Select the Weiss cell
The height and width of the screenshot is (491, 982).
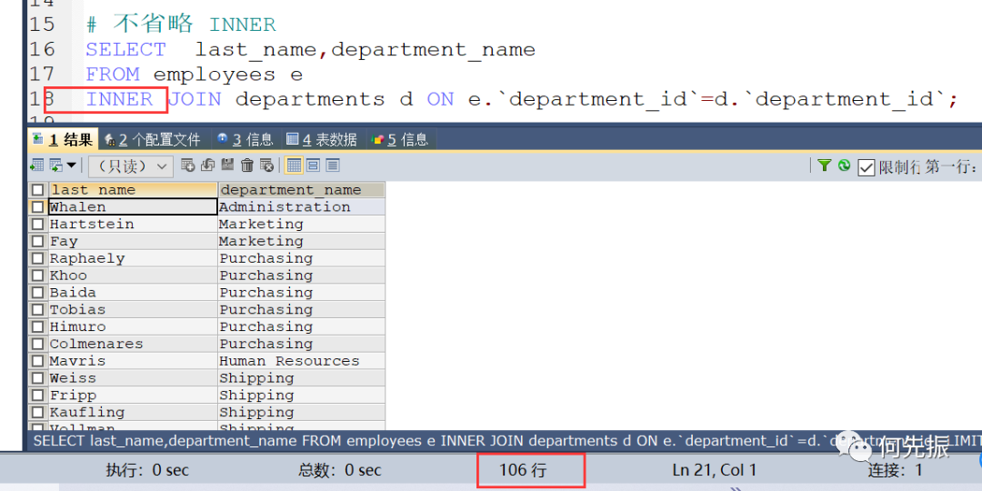click(133, 377)
